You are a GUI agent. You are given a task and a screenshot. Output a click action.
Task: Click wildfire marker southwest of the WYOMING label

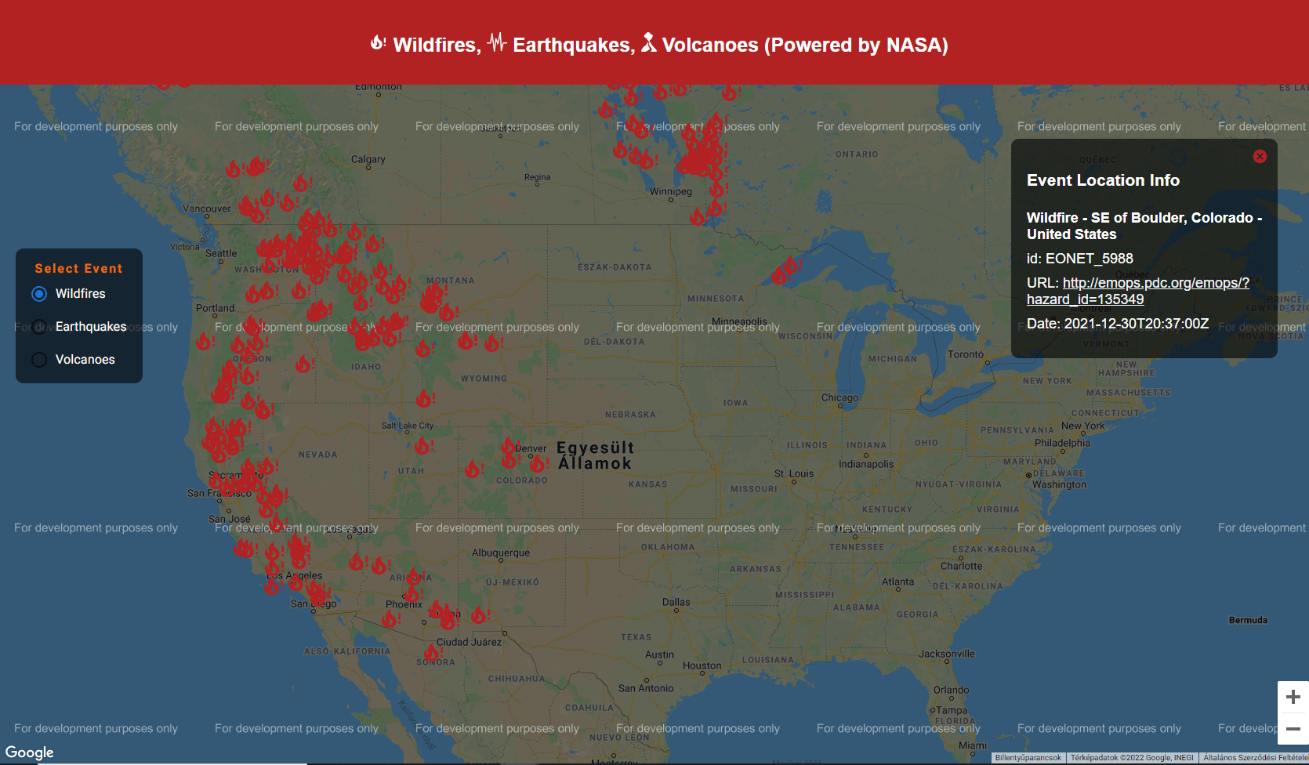425,398
